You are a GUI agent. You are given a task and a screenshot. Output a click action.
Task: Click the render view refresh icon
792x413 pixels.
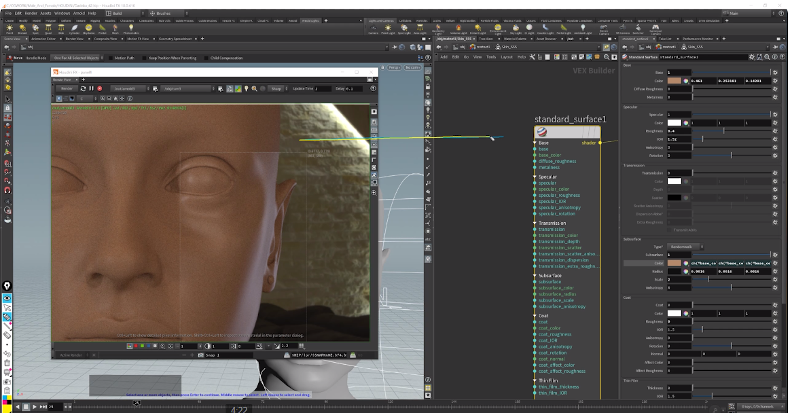(83, 88)
